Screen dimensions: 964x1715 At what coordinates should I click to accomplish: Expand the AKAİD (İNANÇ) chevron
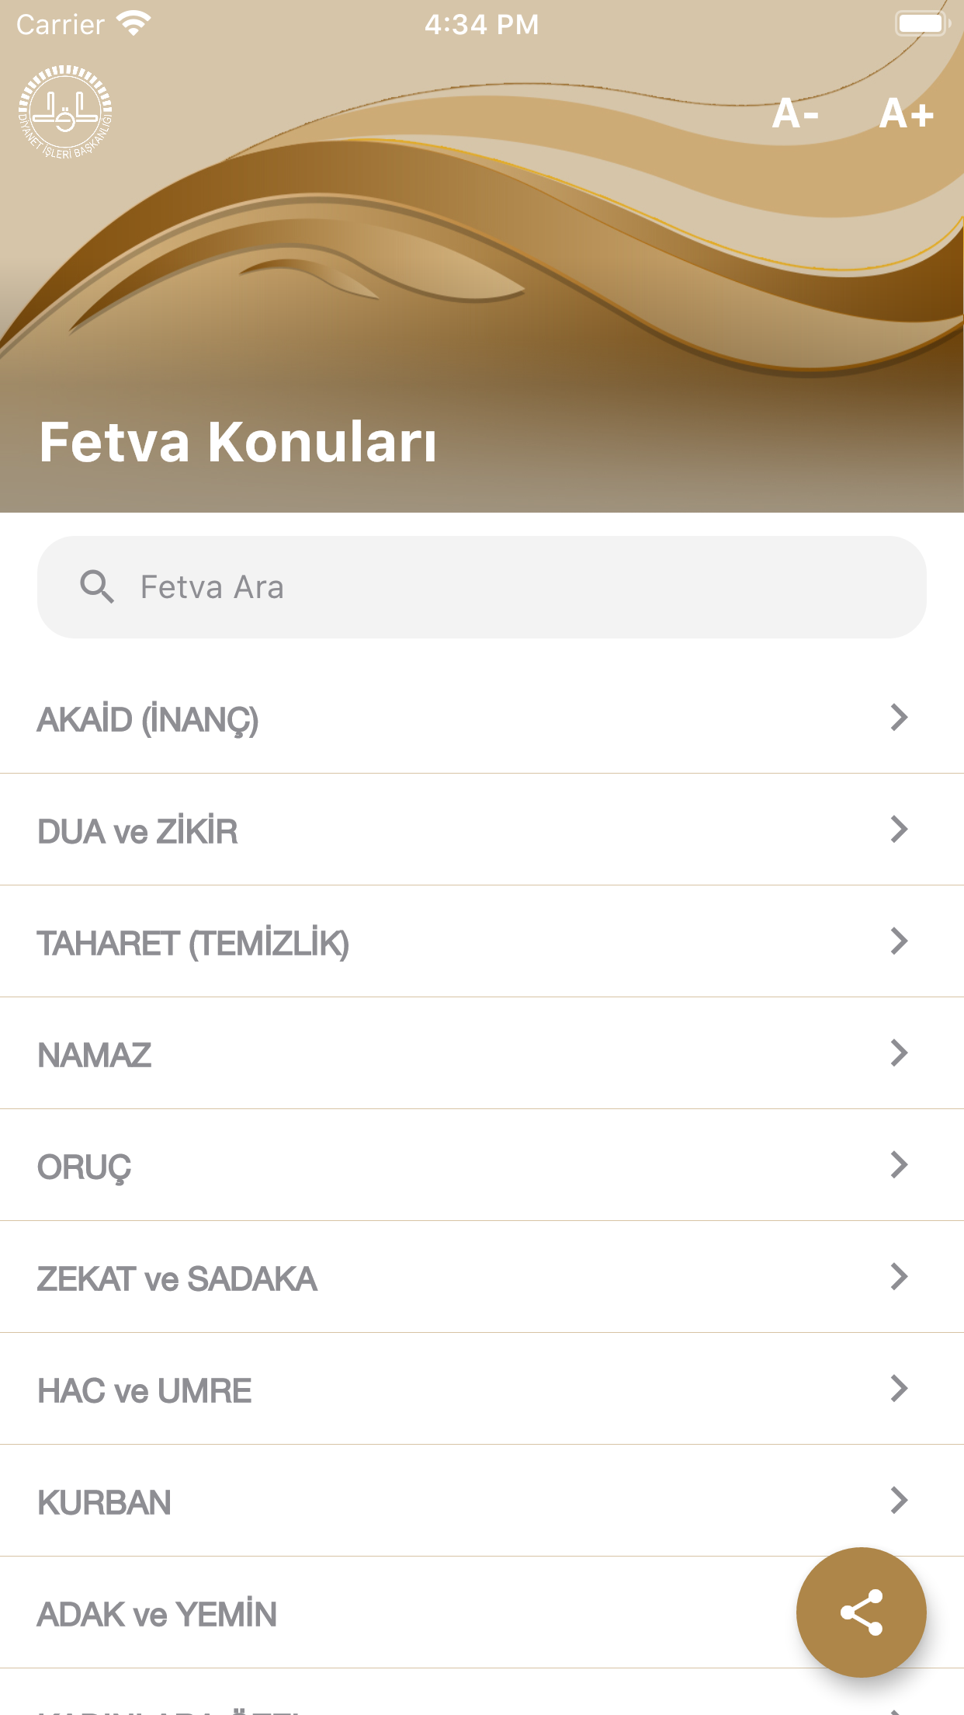click(x=899, y=718)
